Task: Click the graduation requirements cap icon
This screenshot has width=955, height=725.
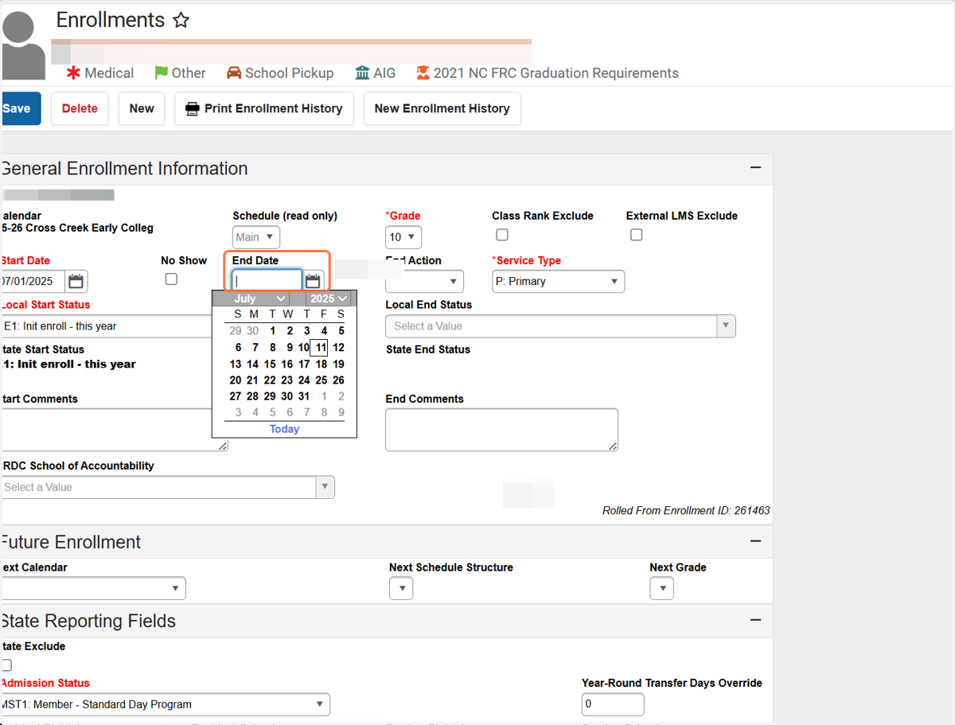Action: [x=423, y=73]
